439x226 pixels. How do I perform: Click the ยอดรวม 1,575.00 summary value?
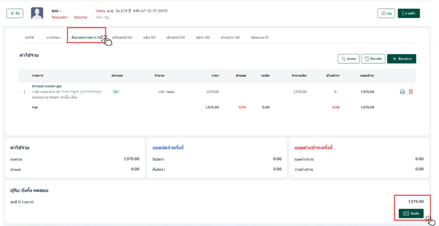tap(132, 159)
